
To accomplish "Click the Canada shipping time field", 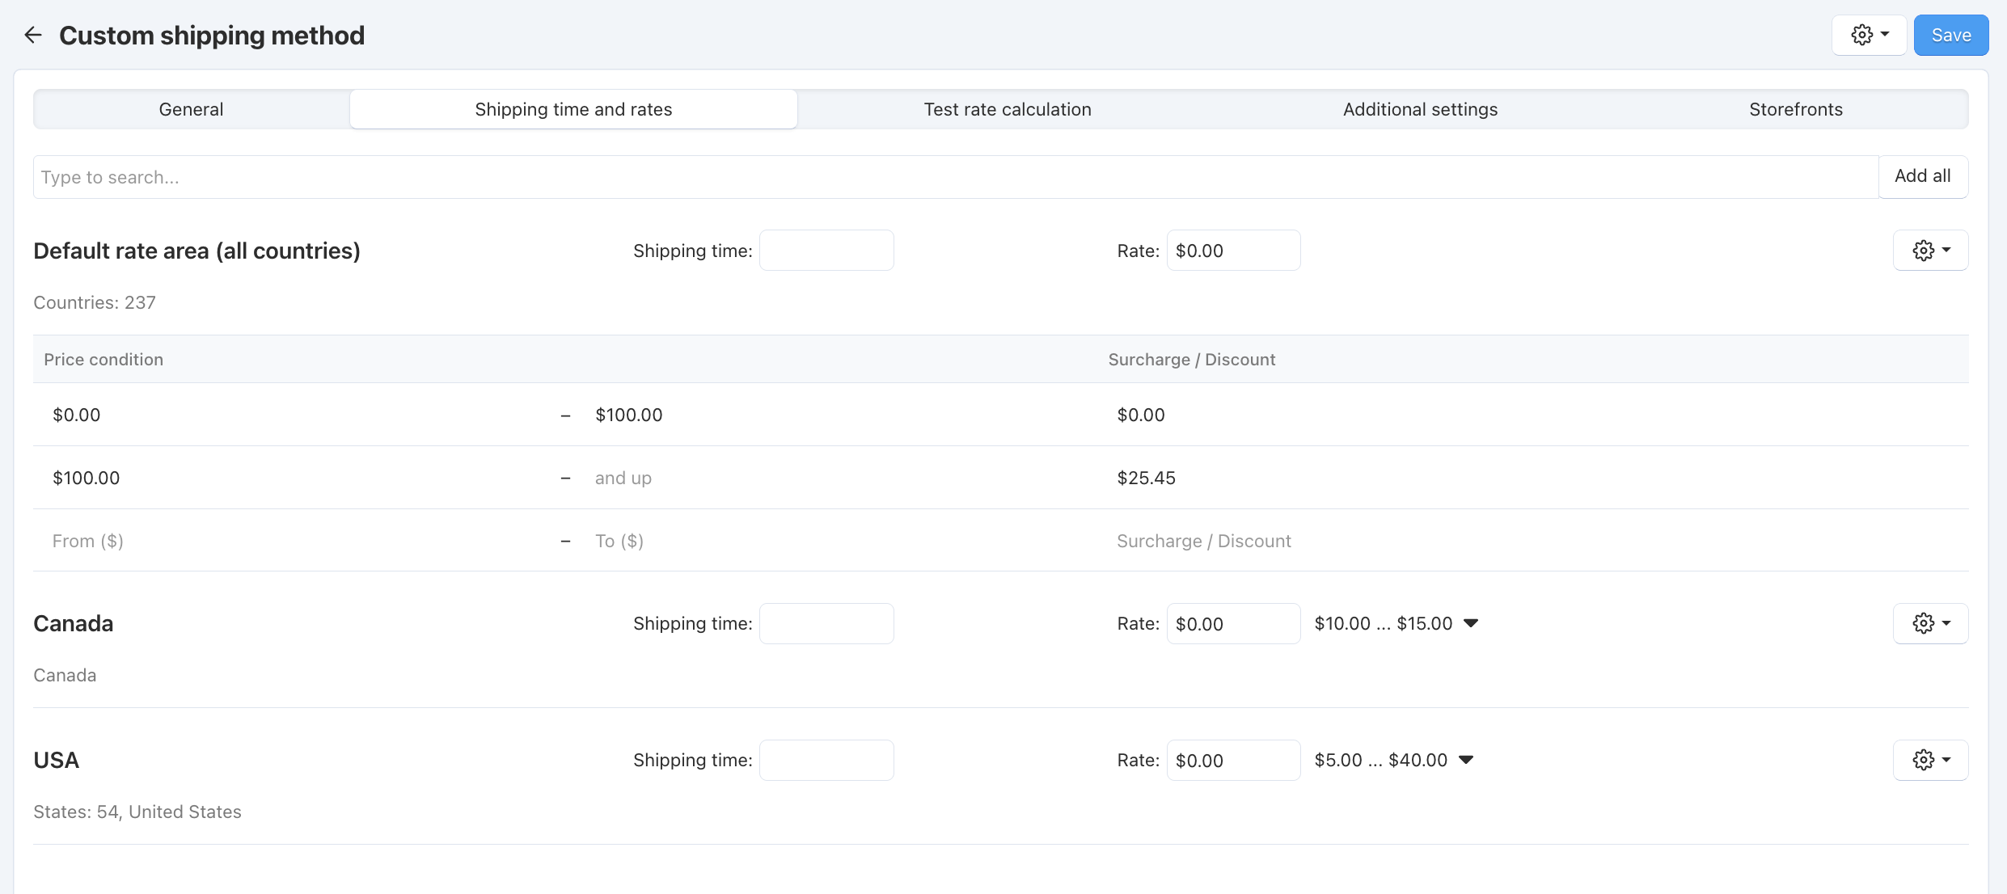I will 826,624.
